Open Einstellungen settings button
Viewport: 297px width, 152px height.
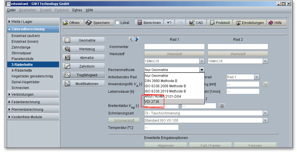[x=249, y=23]
